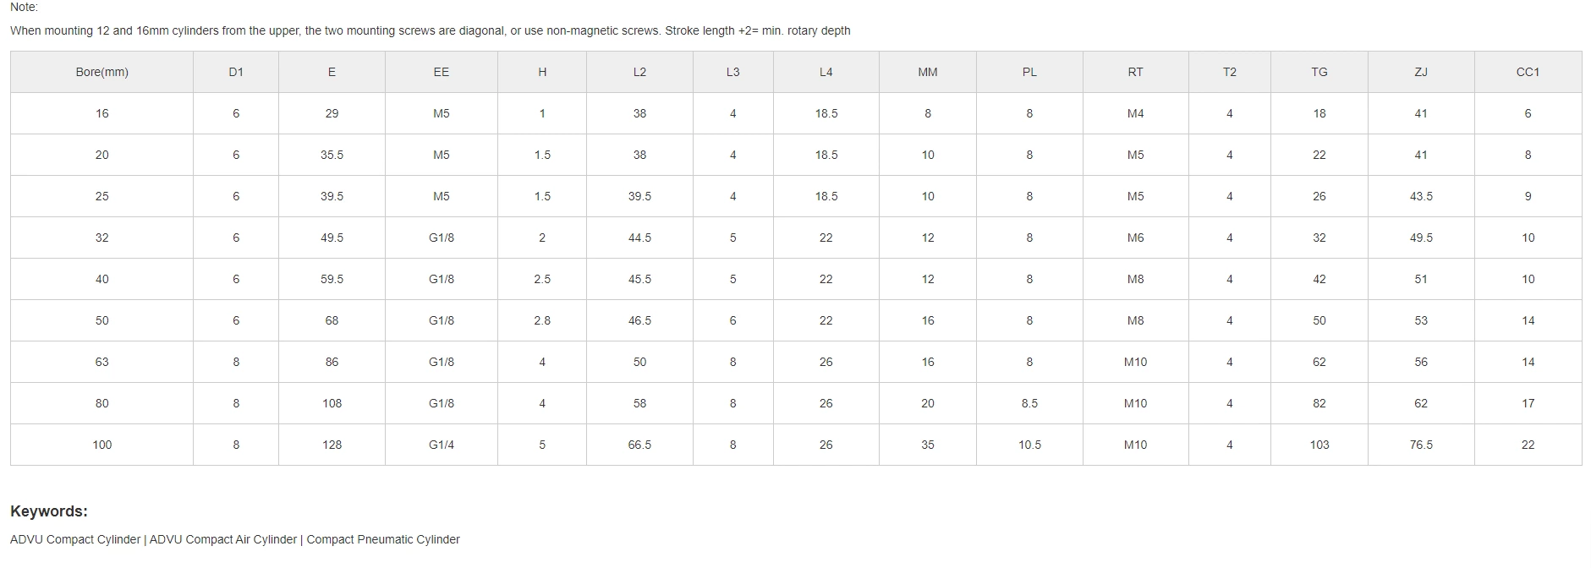
Task: Click the CC1 column header
Action: pos(1528,72)
